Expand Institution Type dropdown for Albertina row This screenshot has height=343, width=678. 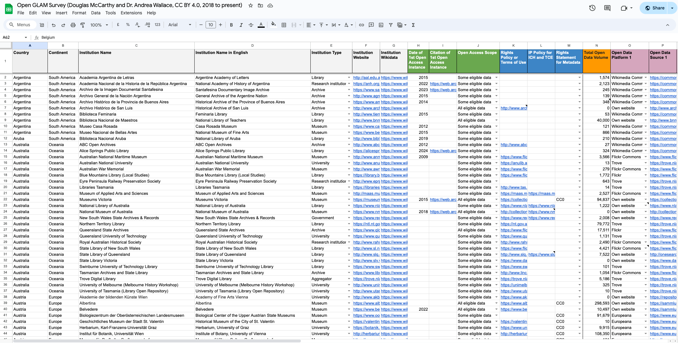pos(349,303)
